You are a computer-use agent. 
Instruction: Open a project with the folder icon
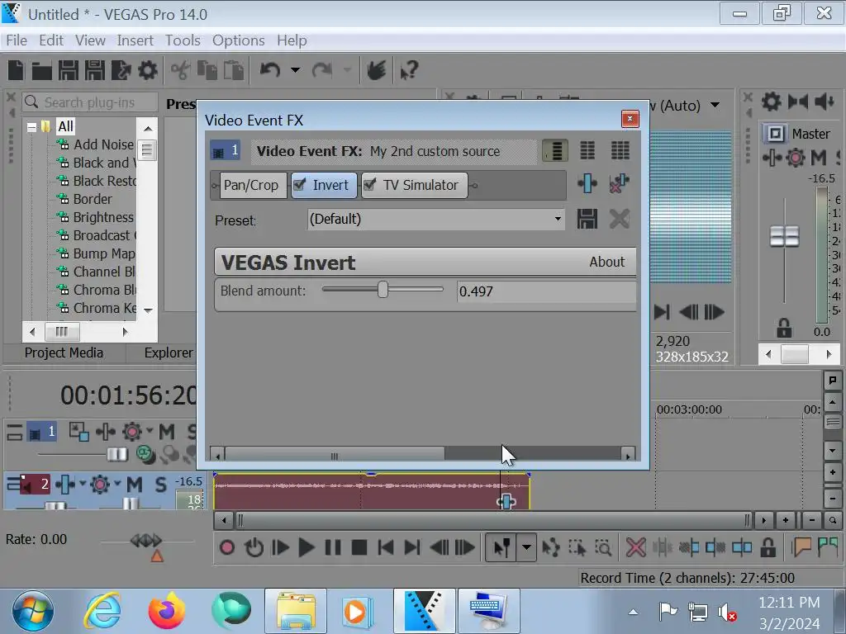click(x=41, y=71)
